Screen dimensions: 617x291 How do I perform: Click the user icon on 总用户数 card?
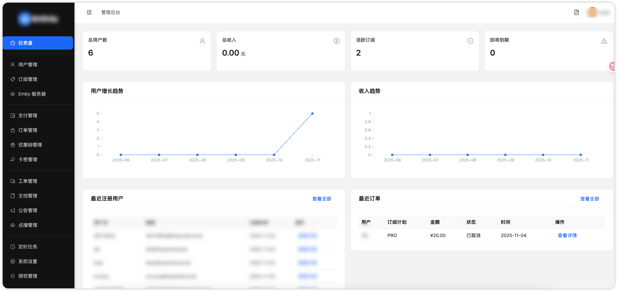pos(202,41)
